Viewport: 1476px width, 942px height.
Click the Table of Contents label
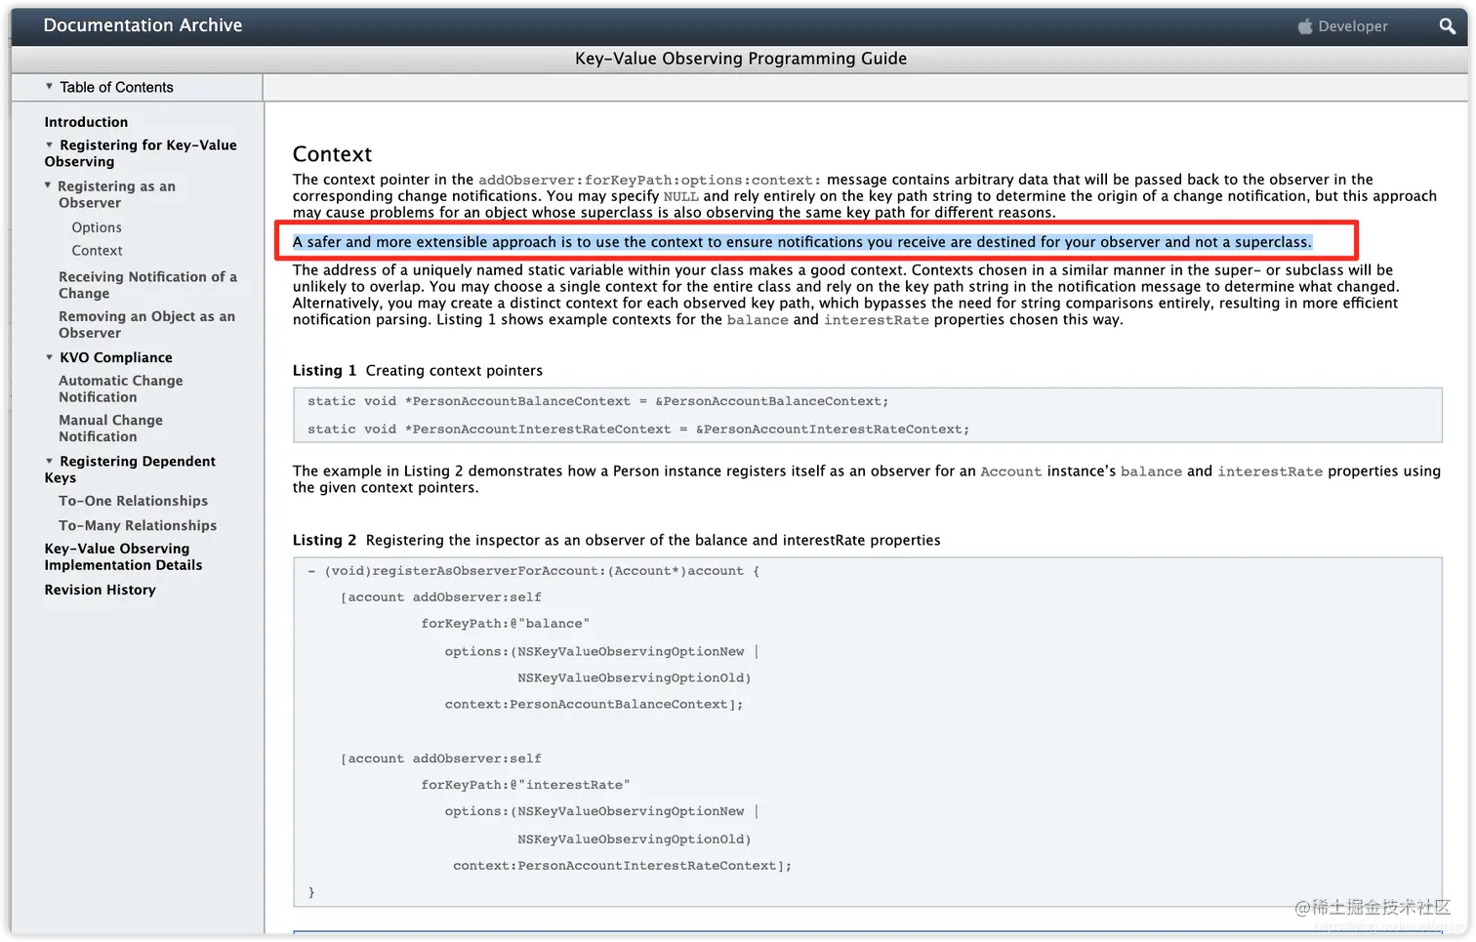tap(116, 87)
